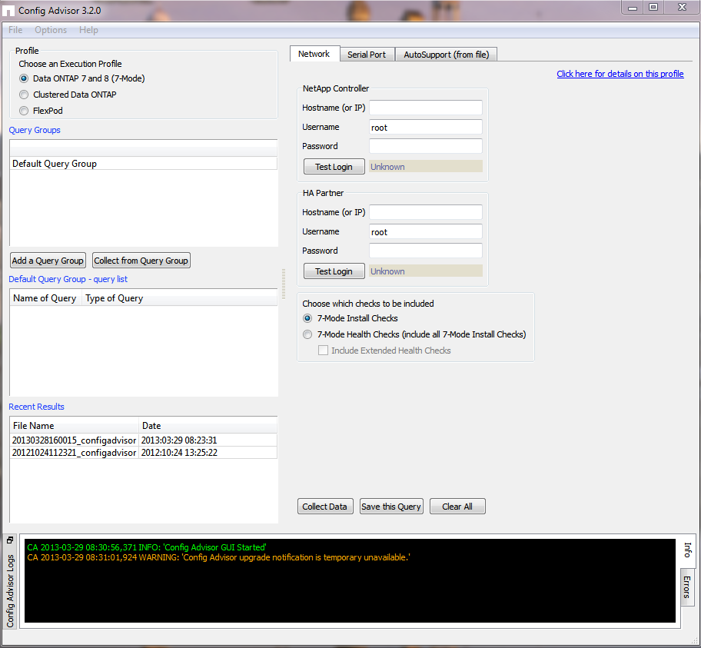This screenshot has height=648, width=701.
Task: Click the vertical panel splitter handle
Action: click(284, 284)
